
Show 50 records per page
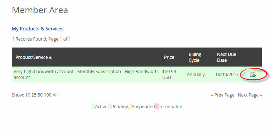click(40, 95)
